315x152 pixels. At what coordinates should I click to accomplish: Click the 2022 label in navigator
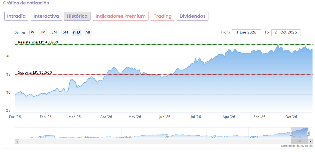tap(211, 137)
